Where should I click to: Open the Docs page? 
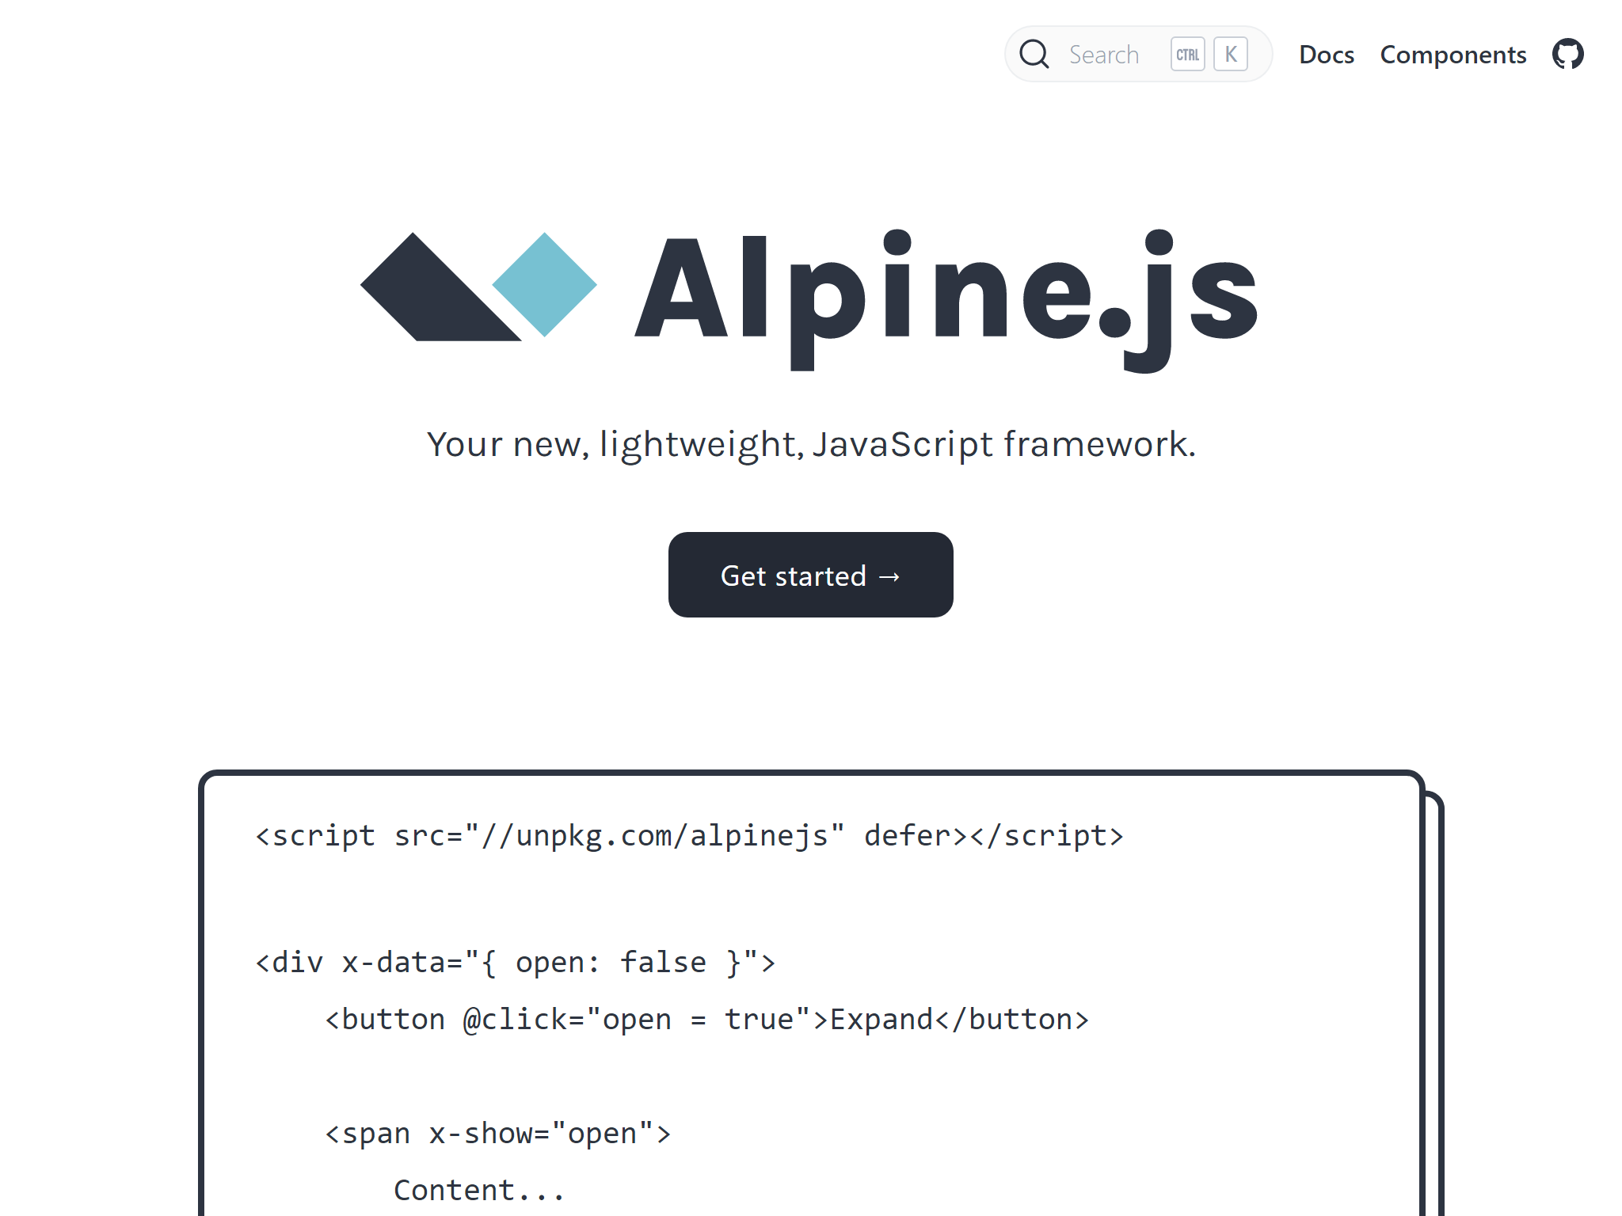(x=1326, y=54)
